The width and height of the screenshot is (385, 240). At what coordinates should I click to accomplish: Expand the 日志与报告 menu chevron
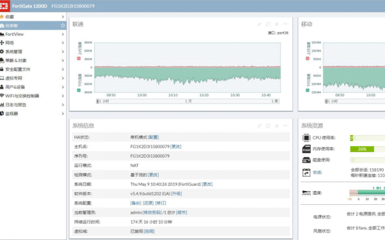pyautogui.click(x=63, y=105)
